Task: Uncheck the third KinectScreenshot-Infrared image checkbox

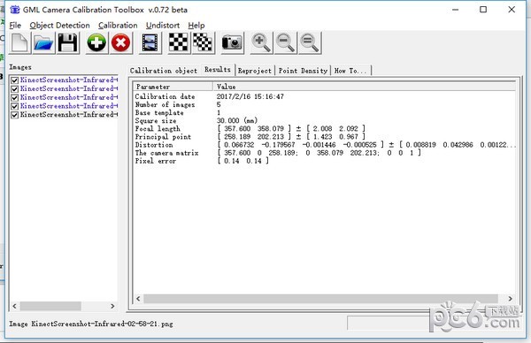Action: click(14, 98)
